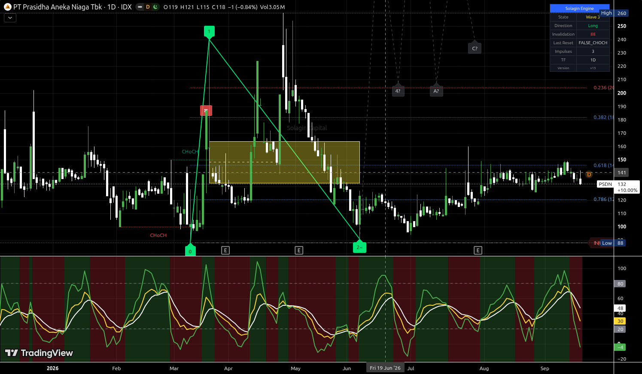Click the FALSE_CHOCH last reset value

click(x=593, y=43)
